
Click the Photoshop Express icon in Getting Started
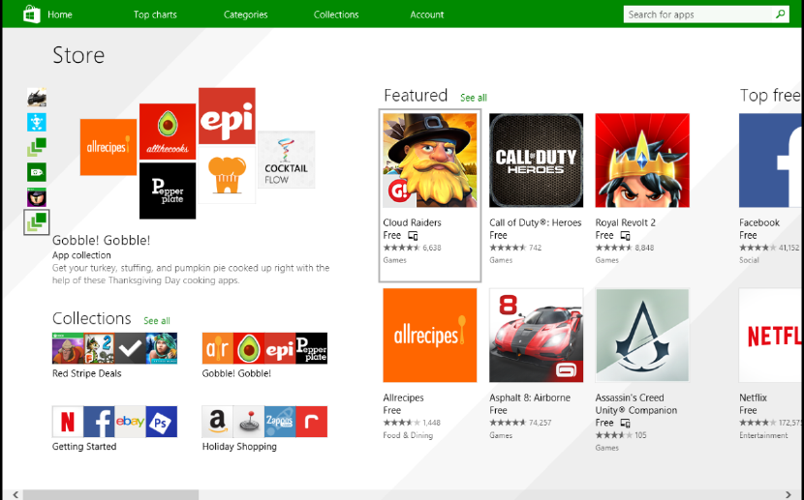[162, 422]
